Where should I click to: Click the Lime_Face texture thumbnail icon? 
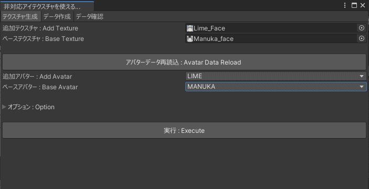point(189,28)
